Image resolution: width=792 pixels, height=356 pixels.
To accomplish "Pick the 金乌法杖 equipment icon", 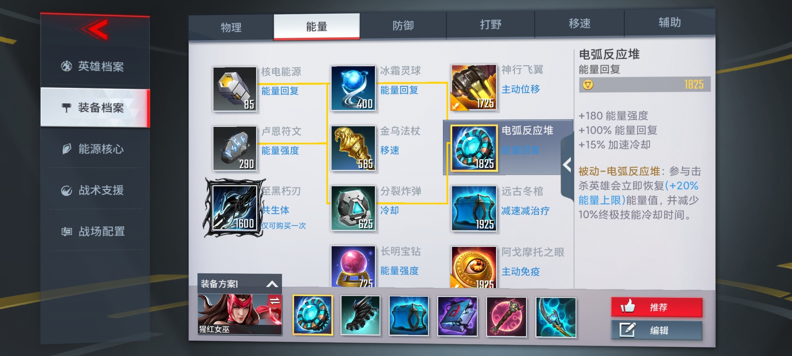I will click(x=353, y=148).
